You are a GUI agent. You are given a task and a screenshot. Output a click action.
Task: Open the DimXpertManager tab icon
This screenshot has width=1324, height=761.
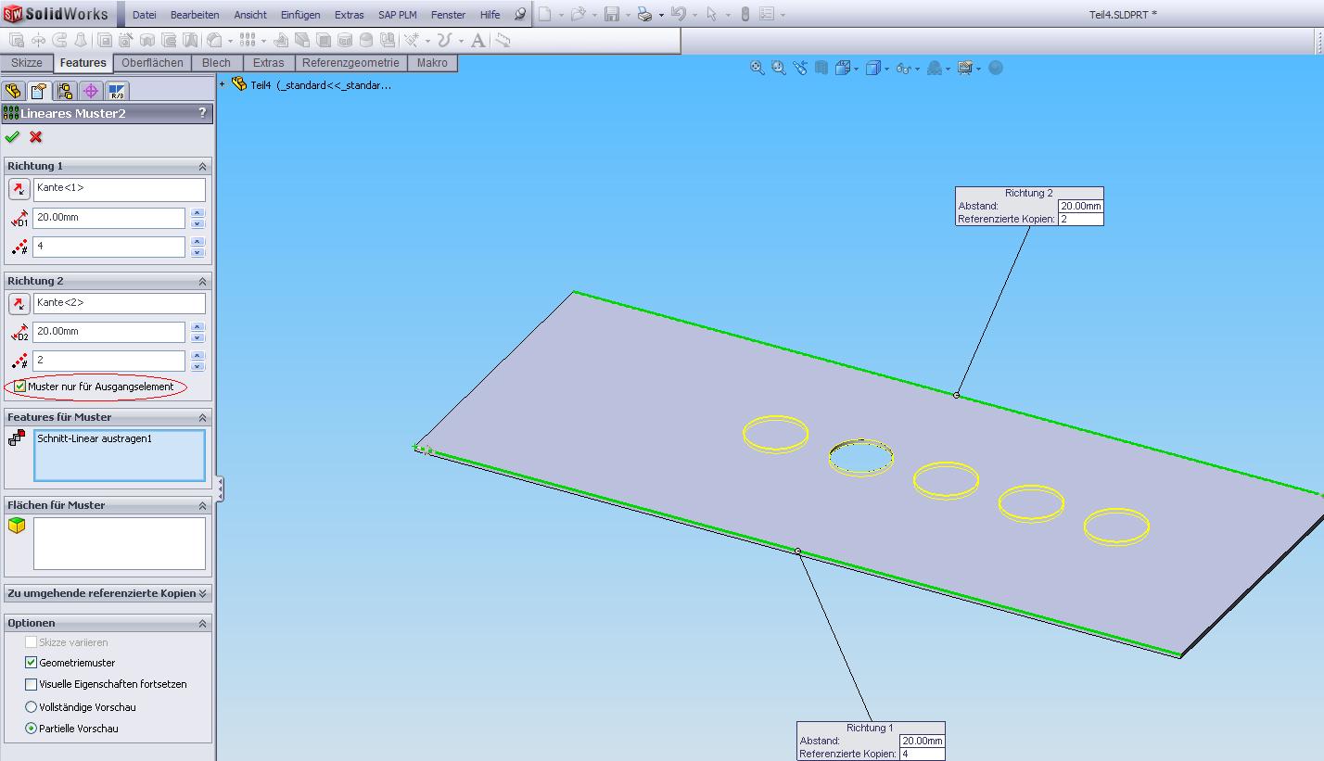pos(90,91)
